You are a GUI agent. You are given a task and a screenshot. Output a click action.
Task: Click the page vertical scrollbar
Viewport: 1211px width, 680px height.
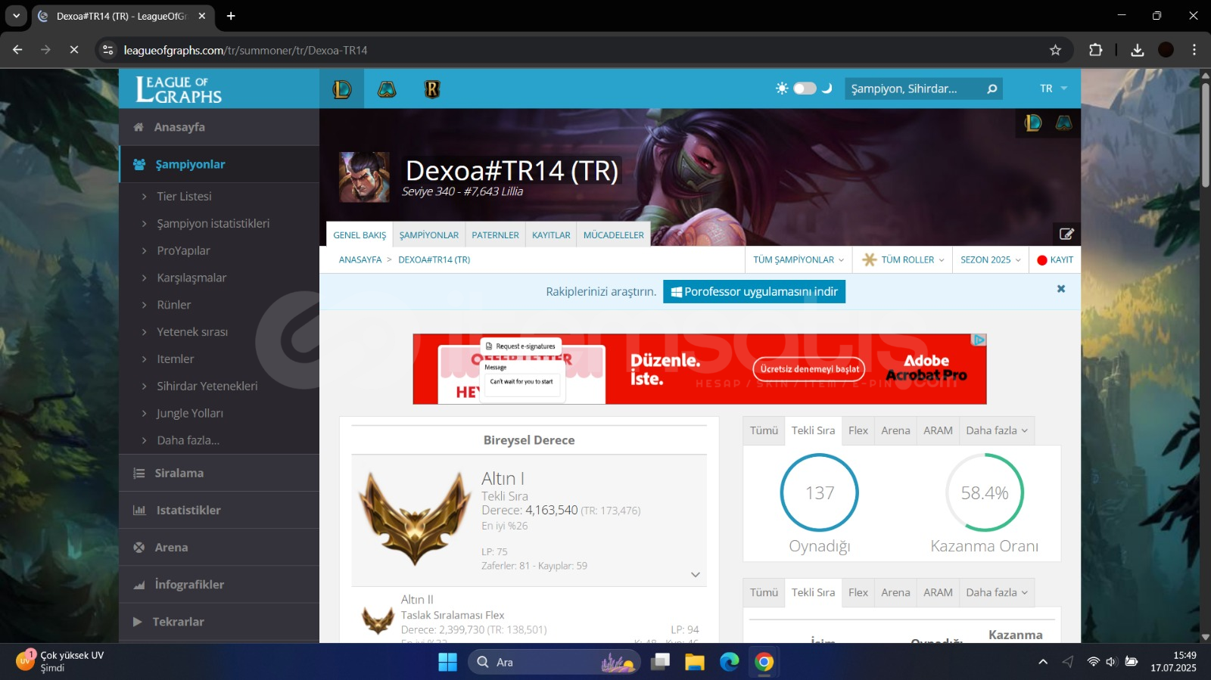[1205, 136]
